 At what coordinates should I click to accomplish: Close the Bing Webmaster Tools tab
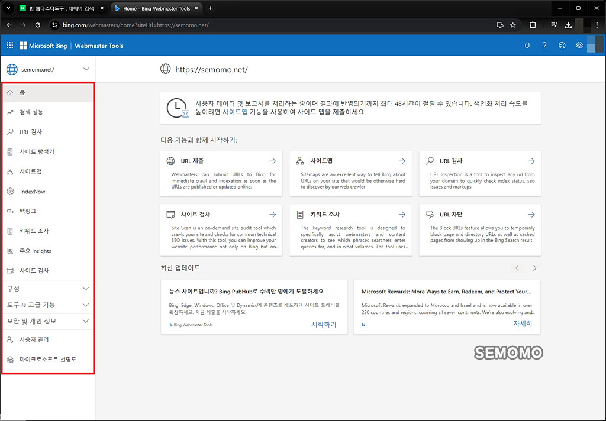tap(196, 8)
